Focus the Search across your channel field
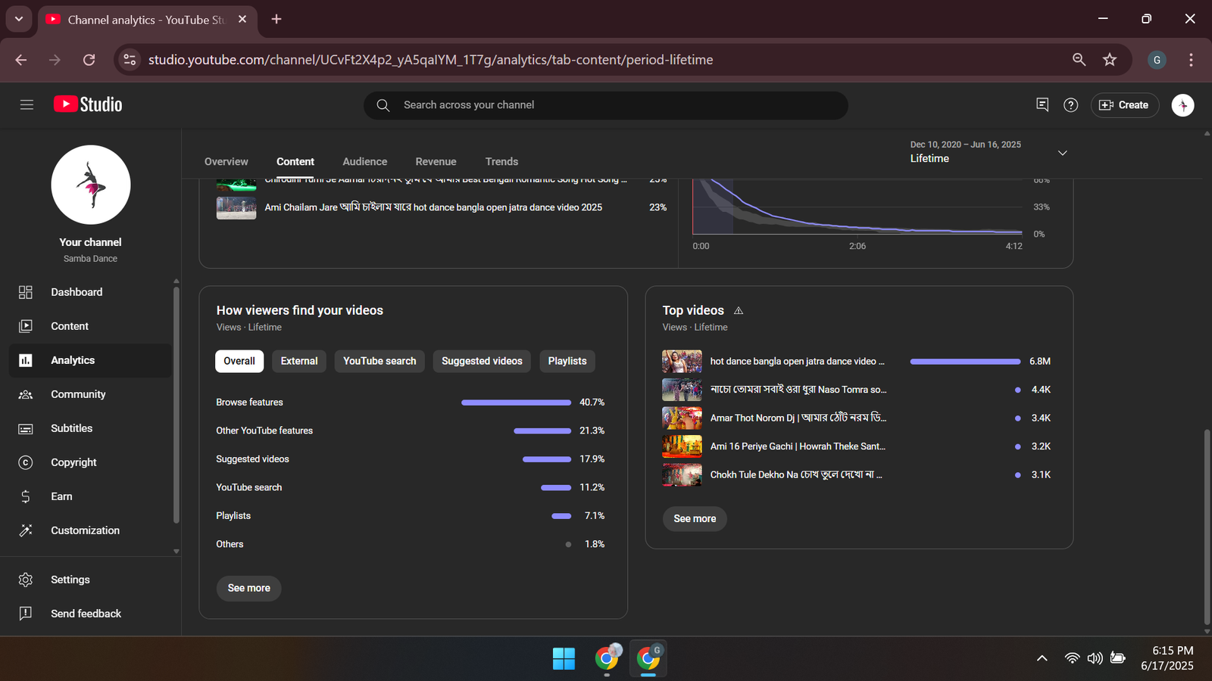Screen dimensions: 1212x681 click(x=606, y=105)
